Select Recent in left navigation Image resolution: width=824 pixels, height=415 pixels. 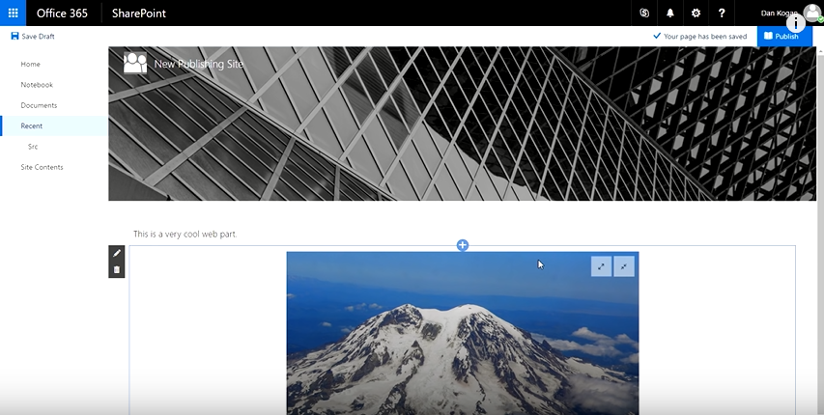[54, 126]
